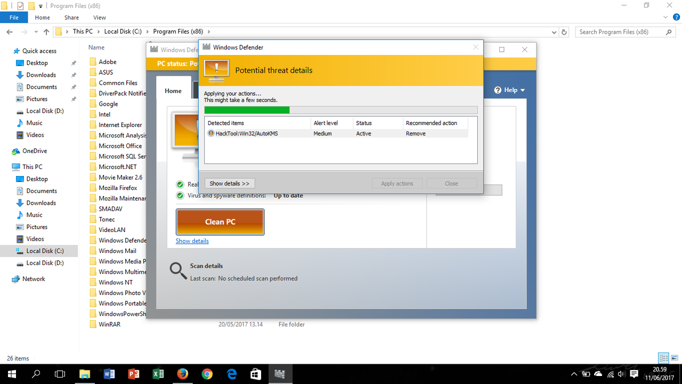682x384 pixels.
Task: Select the HackTool:Win32/AutoKMS detected item row
Action: pos(337,133)
